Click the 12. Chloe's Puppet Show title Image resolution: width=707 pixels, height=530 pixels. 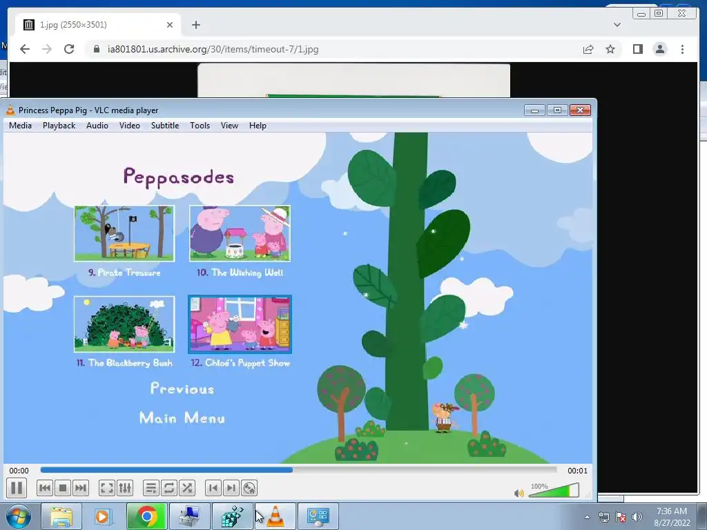pyautogui.click(x=240, y=363)
